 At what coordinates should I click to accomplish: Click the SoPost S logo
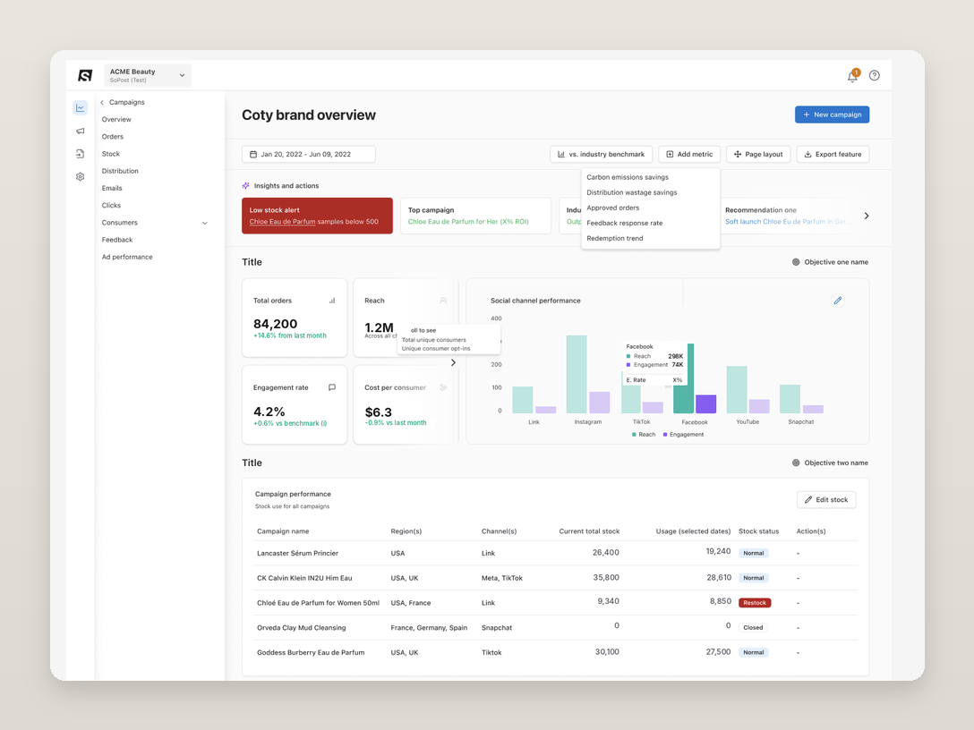coord(85,75)
